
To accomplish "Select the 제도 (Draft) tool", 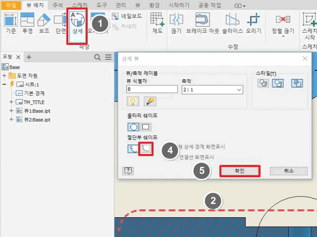I will click(158, 23).
